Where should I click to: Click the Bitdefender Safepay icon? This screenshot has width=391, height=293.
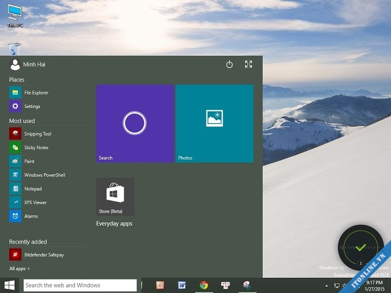coord(15,254)
